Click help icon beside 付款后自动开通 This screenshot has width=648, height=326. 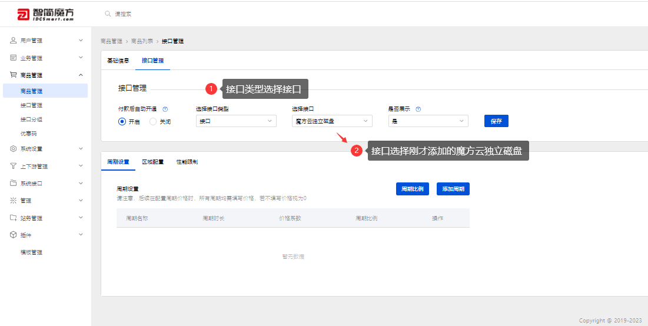pyautogui.click(x=165, y=109)
